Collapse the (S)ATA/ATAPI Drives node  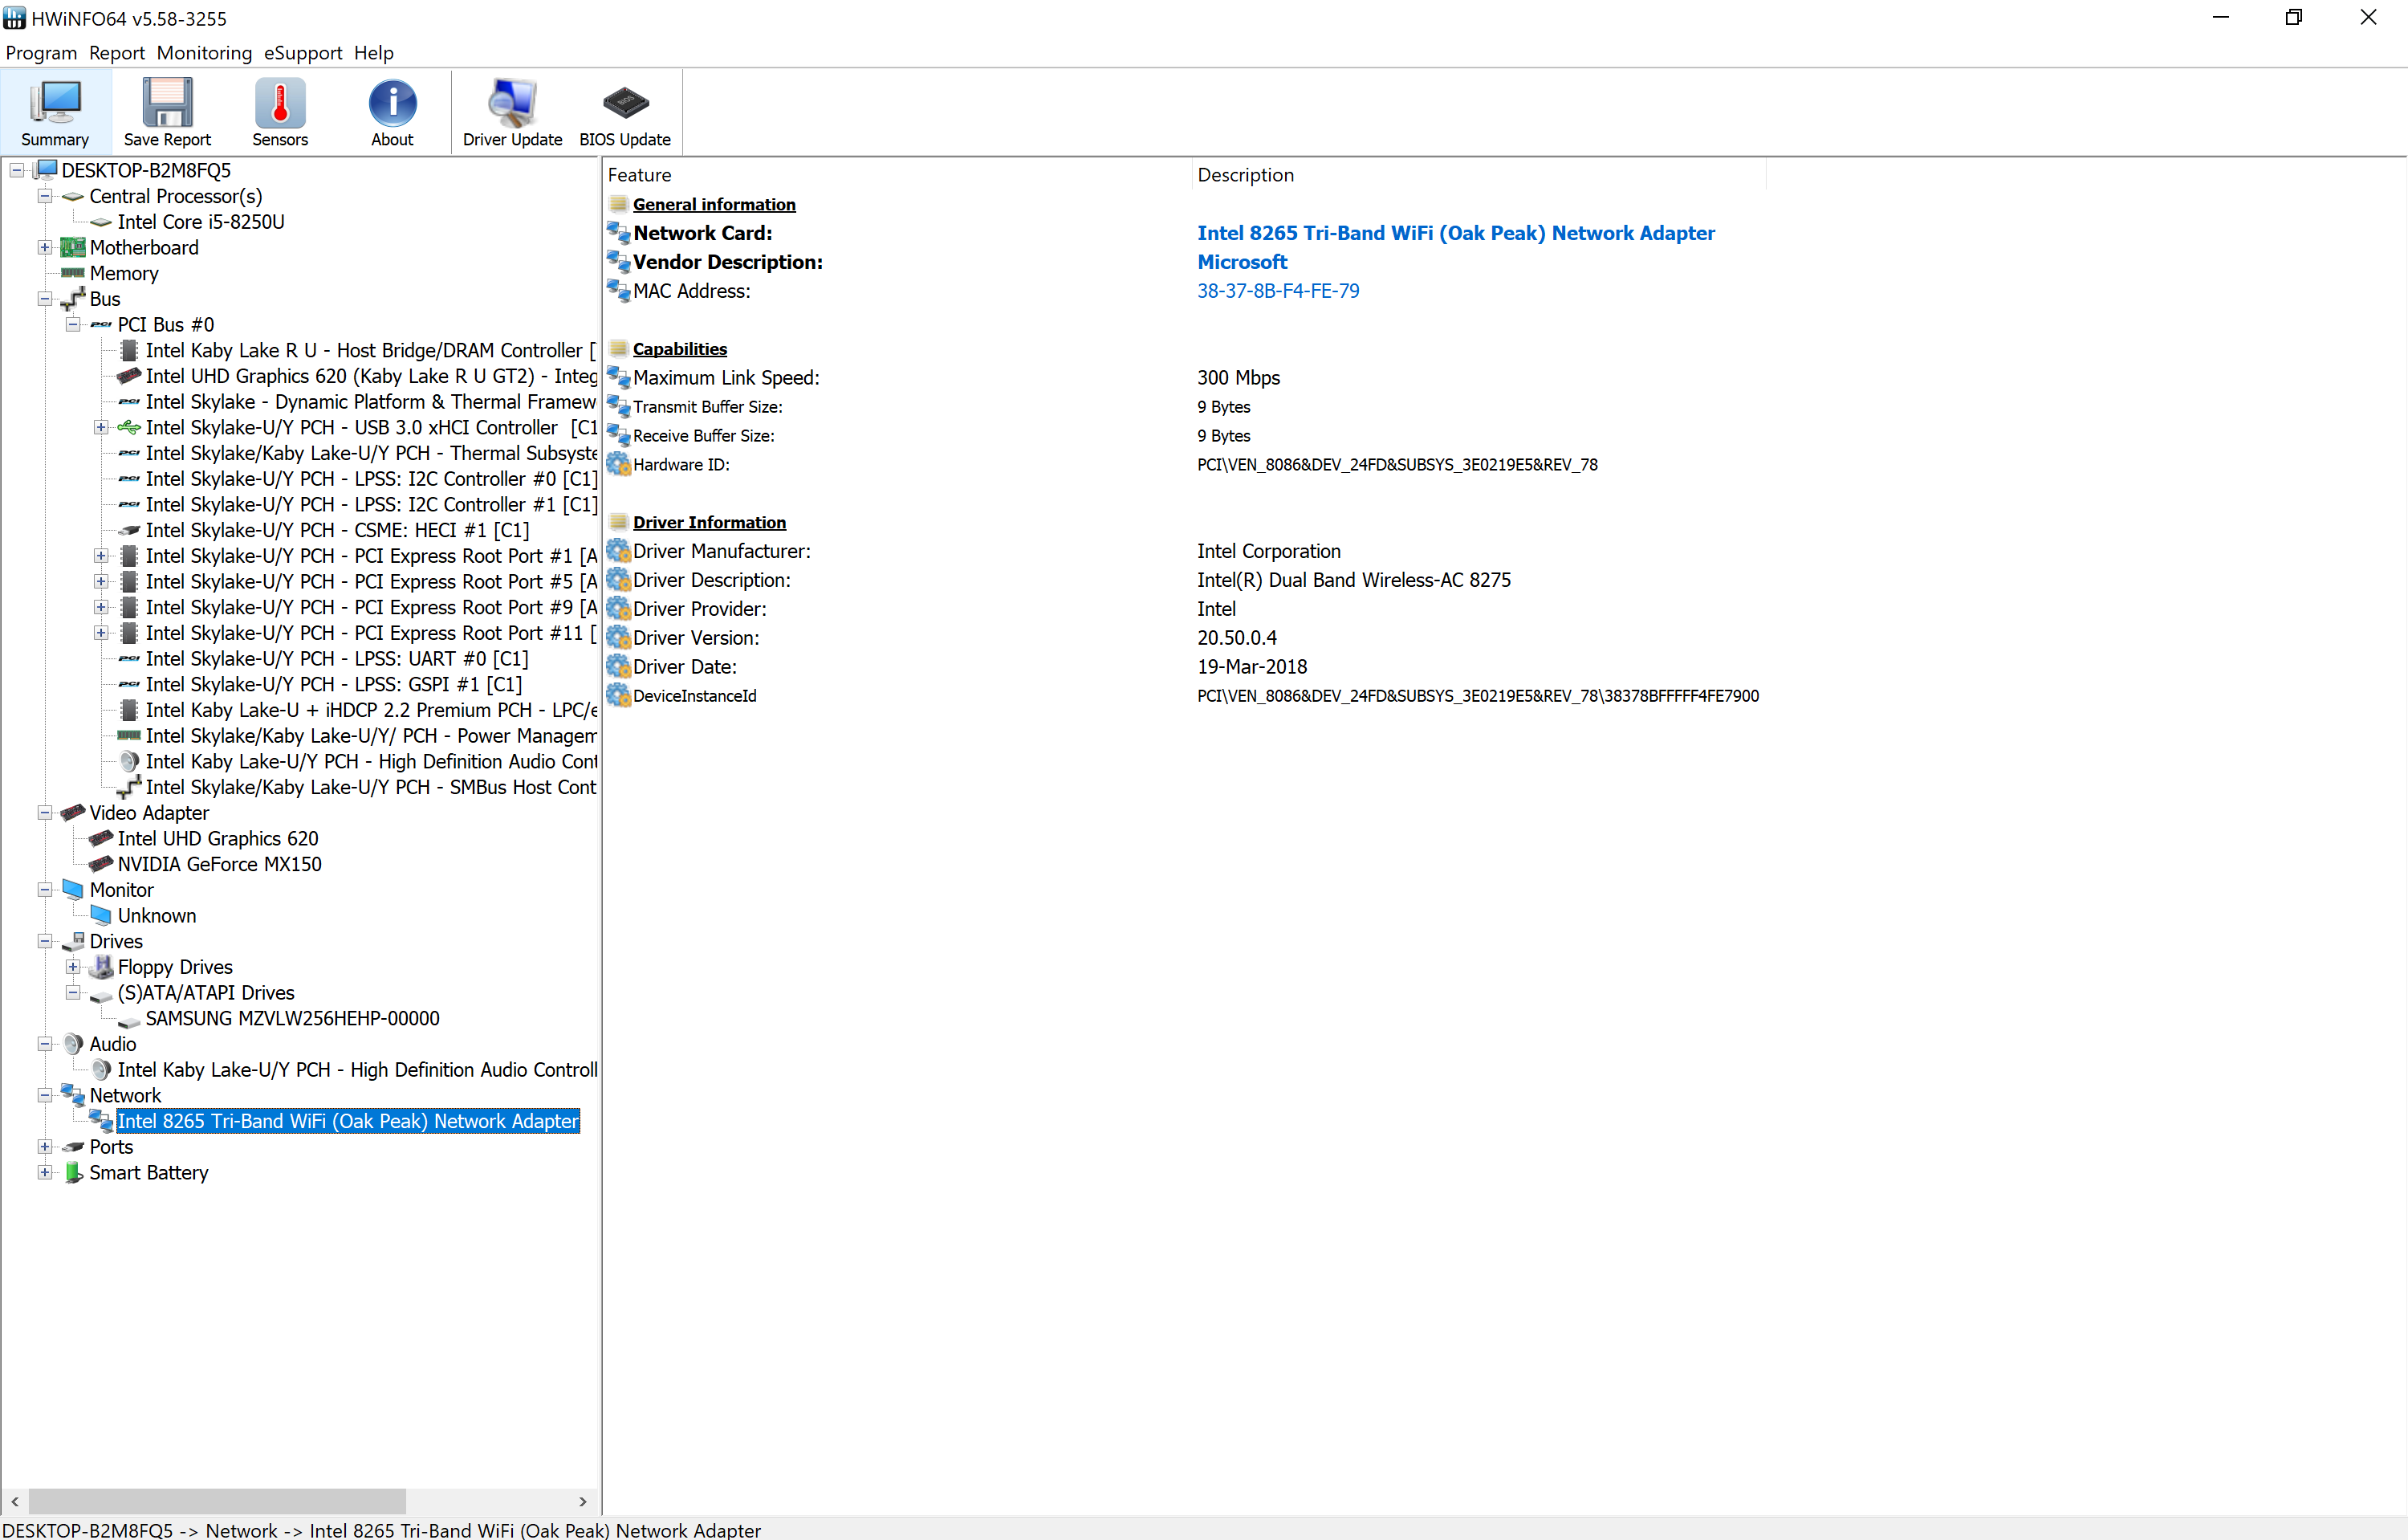pyautogui.click(x=73, y=993)
